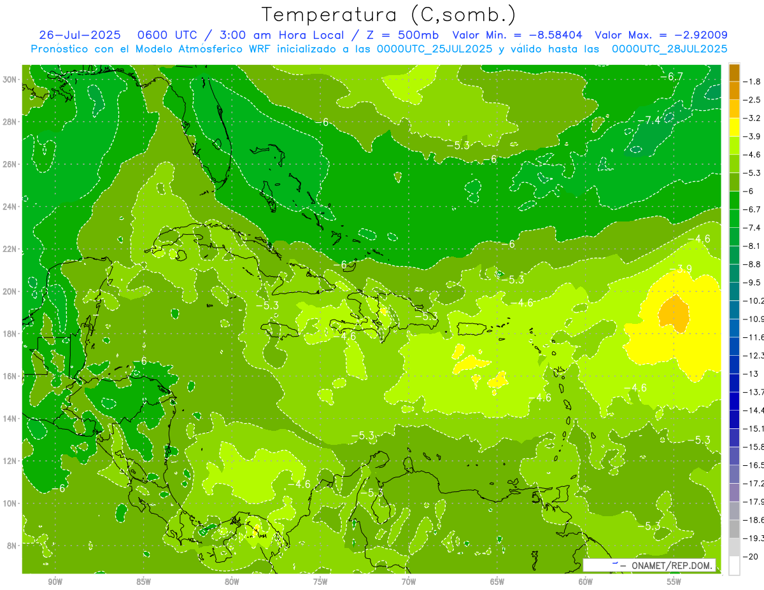The width and height of the screenshot is (764, 590).
Task: Click the '0000UTC_25JUL2025' initialization timestamp
Action: click(x=435, y=49)
